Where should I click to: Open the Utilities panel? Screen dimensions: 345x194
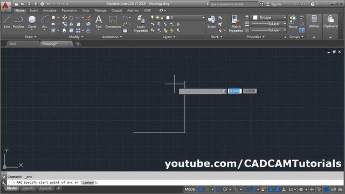(x=314, y=22)
